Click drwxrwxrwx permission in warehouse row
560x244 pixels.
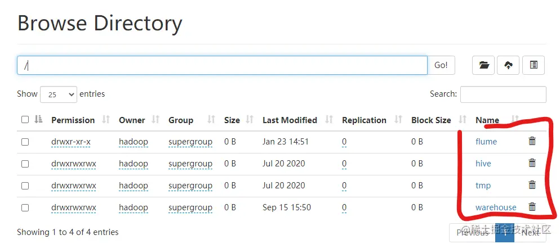pos(74,207)
